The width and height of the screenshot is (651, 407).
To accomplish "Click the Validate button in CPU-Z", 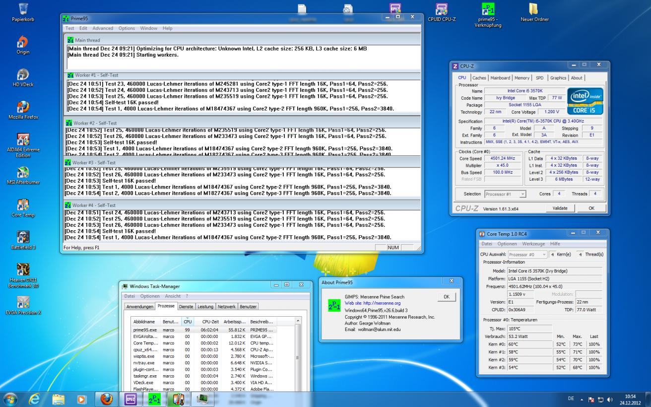I will (560, 208).
